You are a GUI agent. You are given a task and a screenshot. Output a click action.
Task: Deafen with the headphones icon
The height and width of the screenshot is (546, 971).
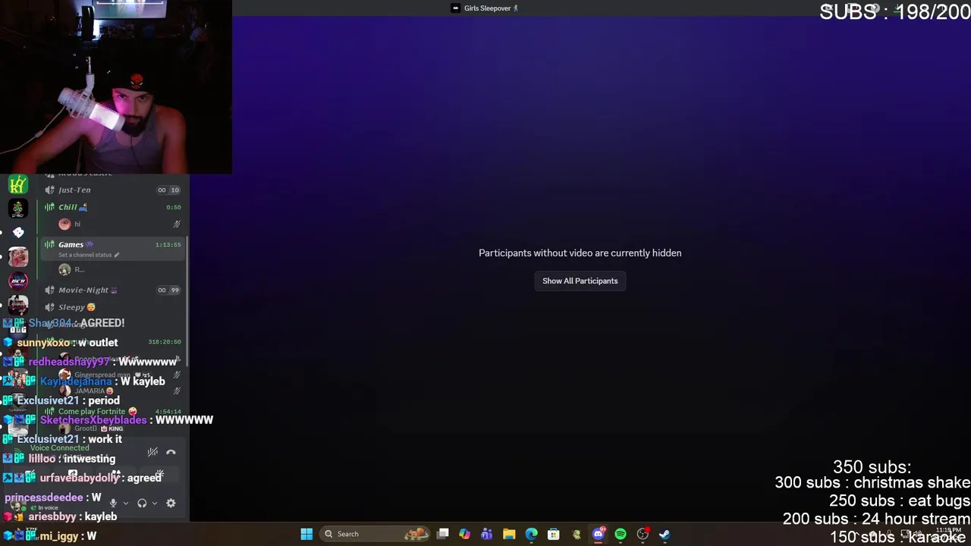(142, 503)
